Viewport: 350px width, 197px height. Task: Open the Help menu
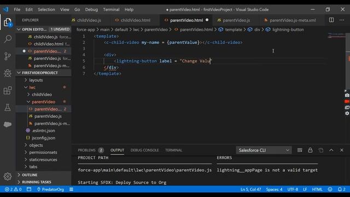tap(129, 10)
